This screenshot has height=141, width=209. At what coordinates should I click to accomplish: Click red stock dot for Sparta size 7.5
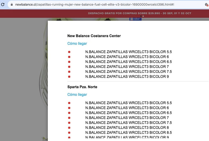click(x=69, y=123)
